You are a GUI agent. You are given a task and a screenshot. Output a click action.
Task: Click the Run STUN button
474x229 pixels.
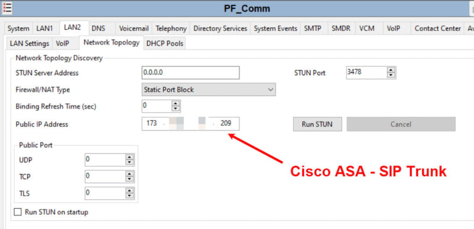318,124
